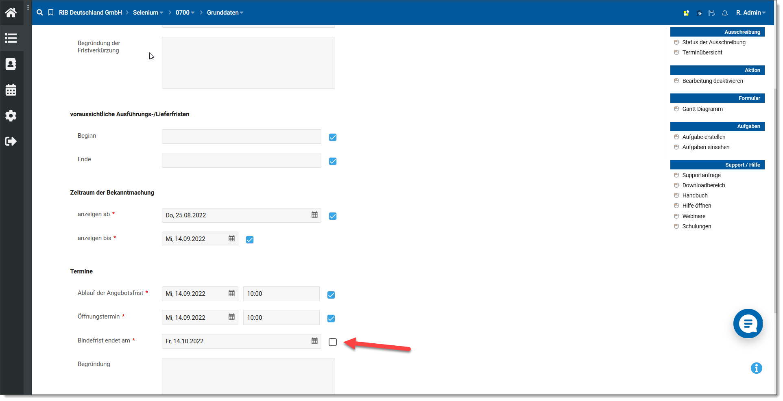Open Handbuch link

click(695, 195)
